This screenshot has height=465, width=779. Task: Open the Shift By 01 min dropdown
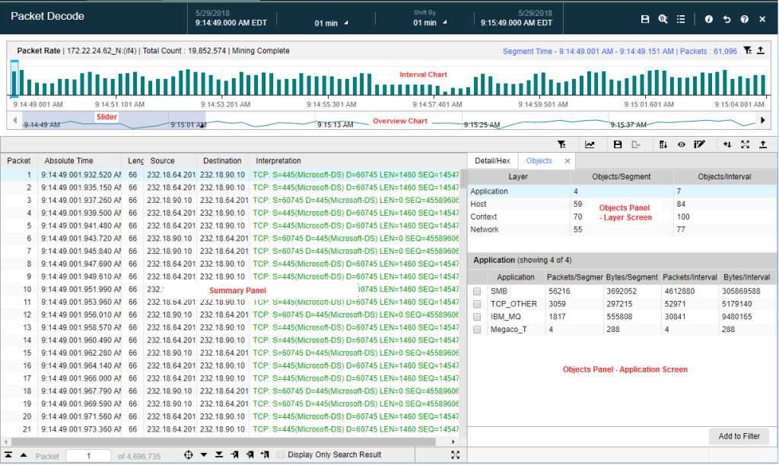click(x=430, y=23)
